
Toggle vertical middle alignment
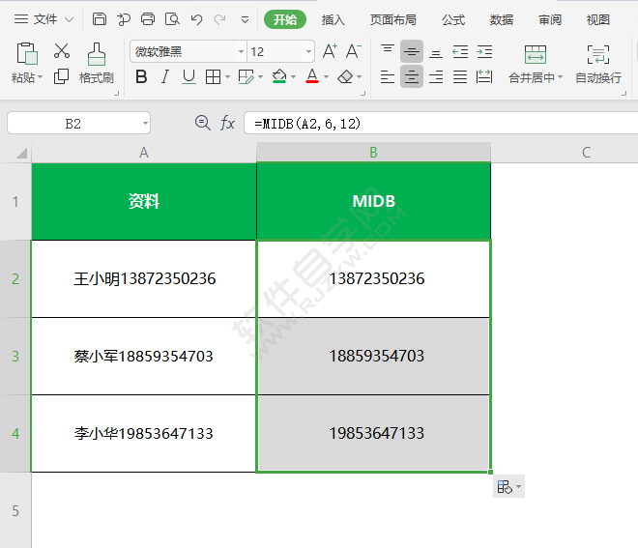click(412, 51)
